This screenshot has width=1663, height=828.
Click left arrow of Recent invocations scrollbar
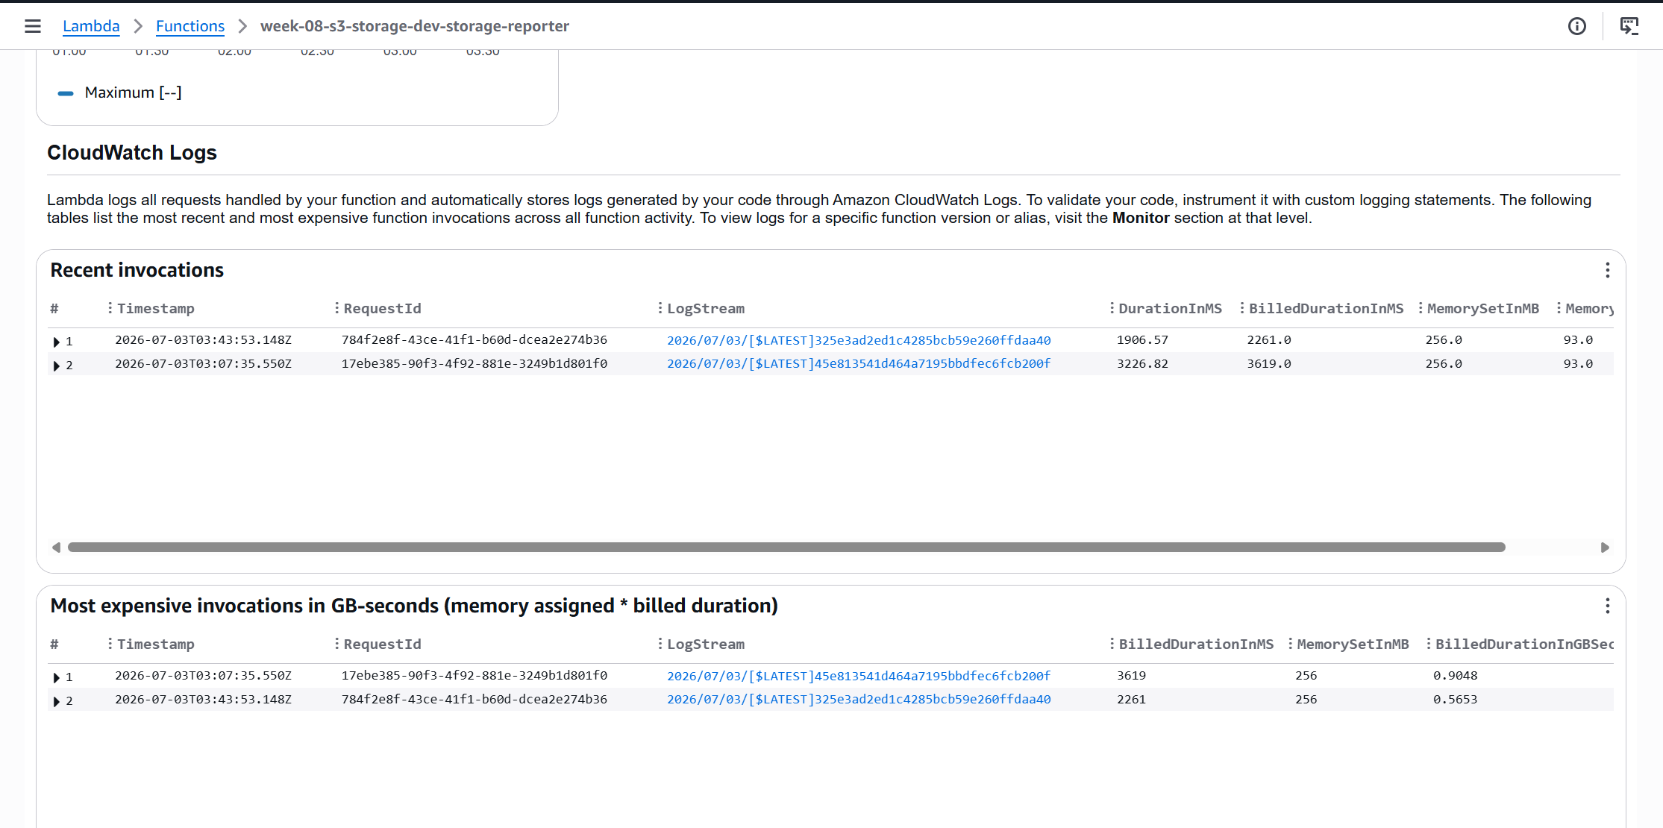[56, 548]
